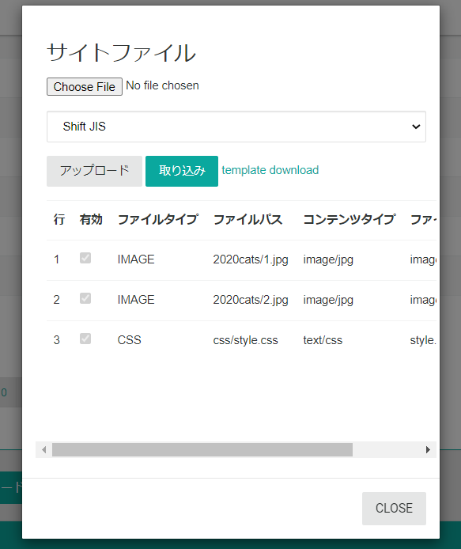Click the dropdown chevron arrow

416,127
